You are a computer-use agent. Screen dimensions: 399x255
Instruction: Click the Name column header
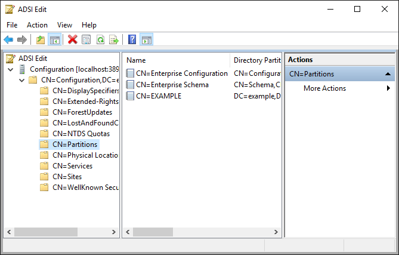[176, 60]
